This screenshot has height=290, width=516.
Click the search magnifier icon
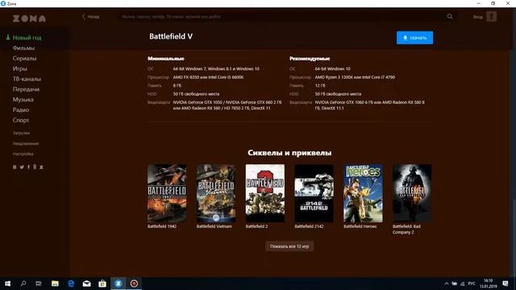pyautogui.click(x=450, y=16)
